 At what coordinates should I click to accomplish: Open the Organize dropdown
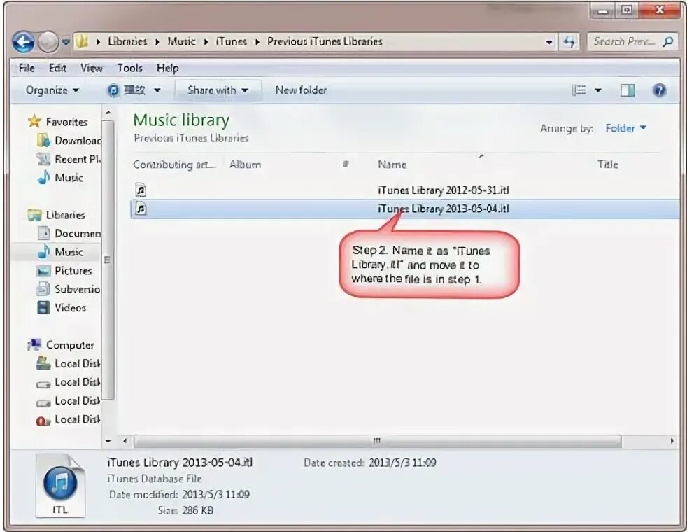(52, 90)
